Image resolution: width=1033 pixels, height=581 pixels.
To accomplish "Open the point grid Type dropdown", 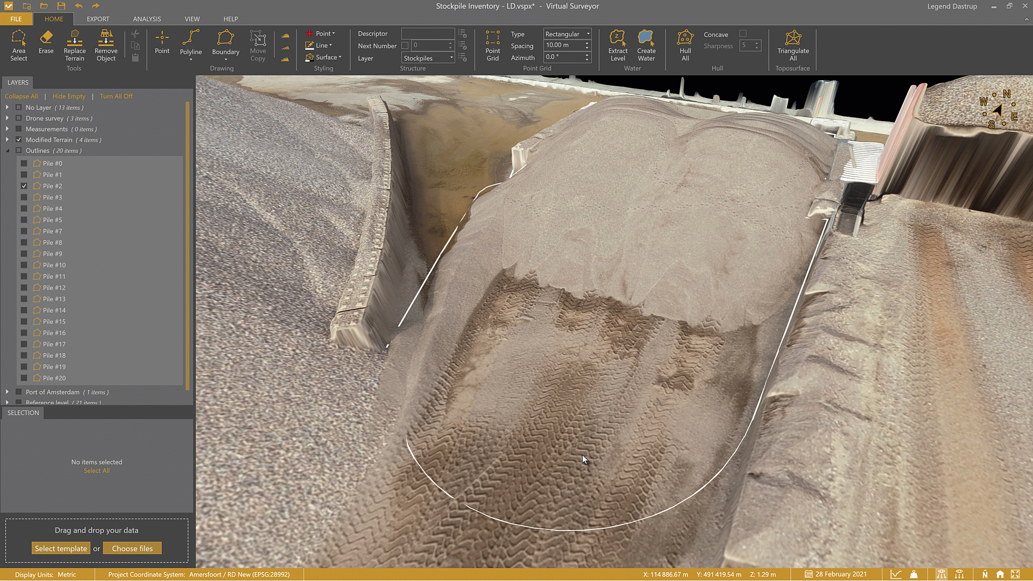I will pos(567,34).
